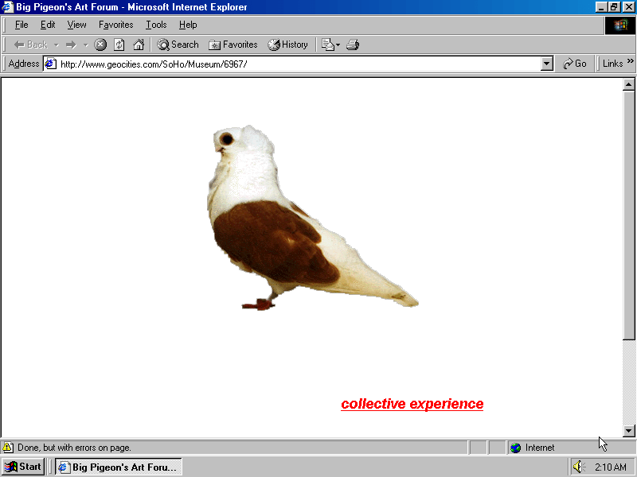Click the Stop loading icon

tap(100, 45)
